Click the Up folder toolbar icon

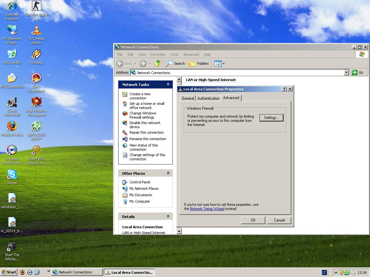[158, 63]
